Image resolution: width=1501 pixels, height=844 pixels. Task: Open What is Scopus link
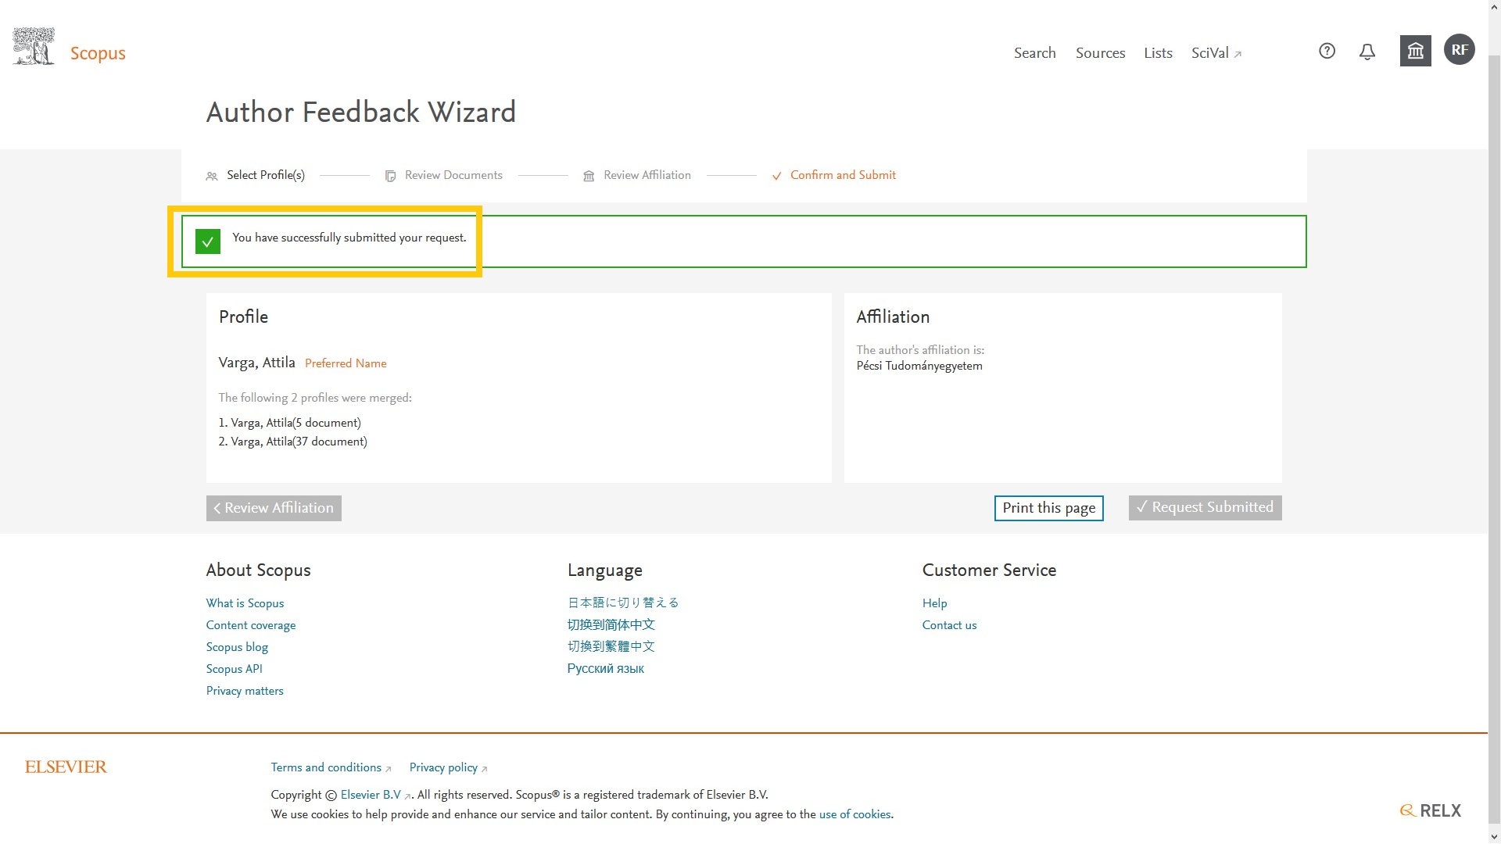pyautogui.click(x=245, y=603)
